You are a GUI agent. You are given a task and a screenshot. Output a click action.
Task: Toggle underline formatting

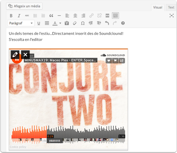(x=39, y=23)
